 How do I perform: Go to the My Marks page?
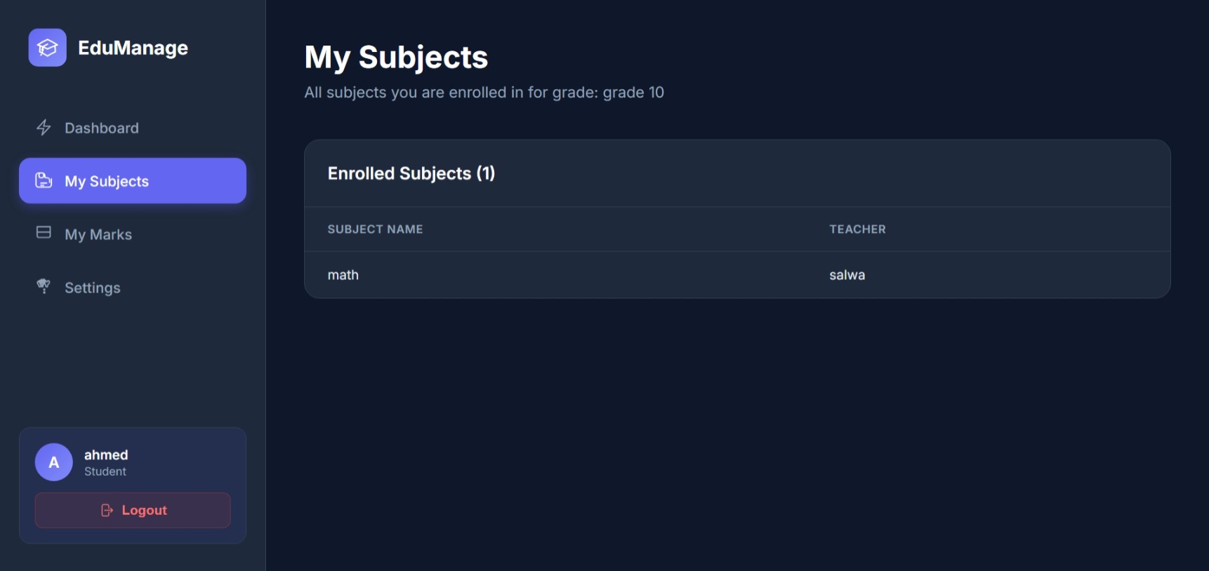tap(98, 234)
